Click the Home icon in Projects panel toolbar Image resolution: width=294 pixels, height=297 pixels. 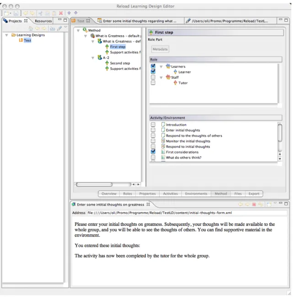tap(31, 28)
